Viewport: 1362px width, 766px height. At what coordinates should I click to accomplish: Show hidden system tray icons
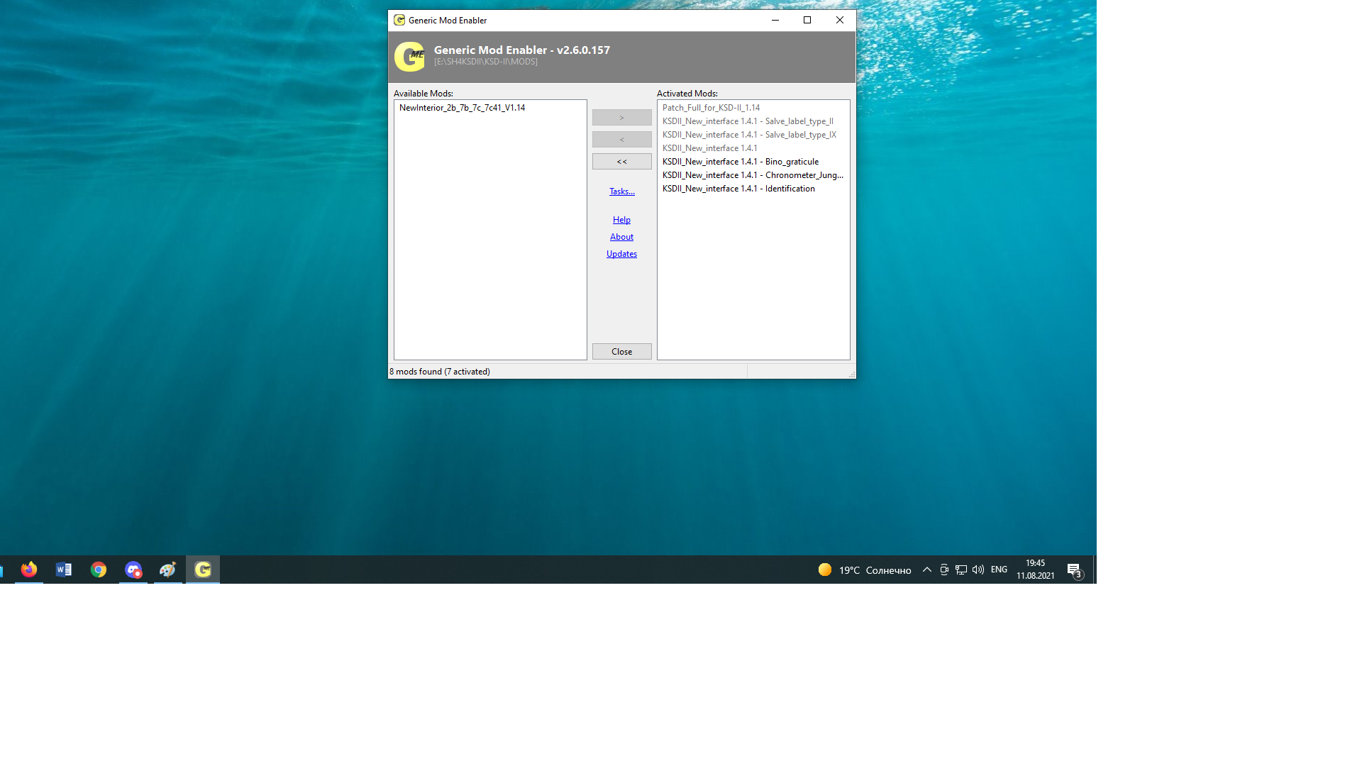(927, 570)
